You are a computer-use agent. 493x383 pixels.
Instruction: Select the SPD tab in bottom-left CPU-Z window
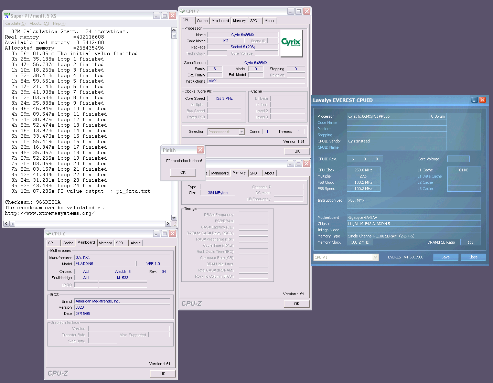pos(119,243)
